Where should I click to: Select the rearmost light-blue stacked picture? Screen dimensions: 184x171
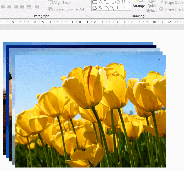(78, 44)
